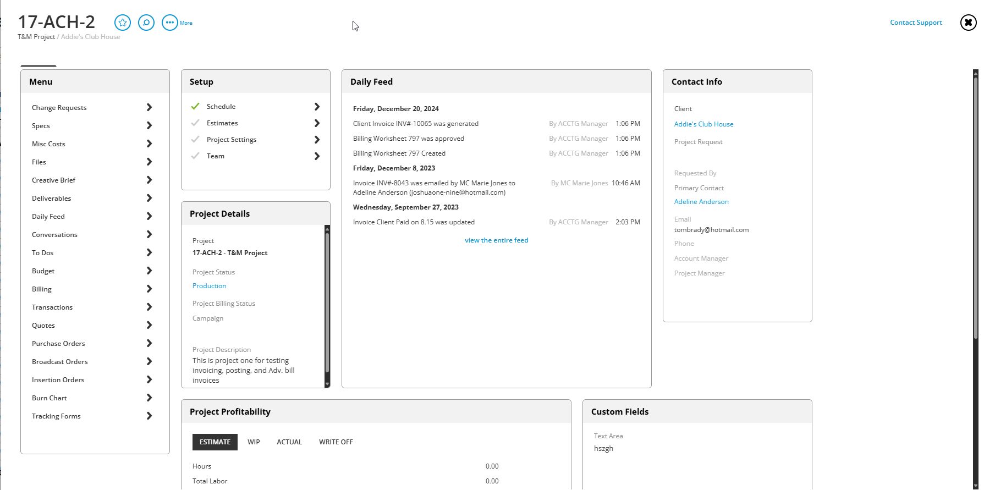Open Specs chevron arrow

149,125
